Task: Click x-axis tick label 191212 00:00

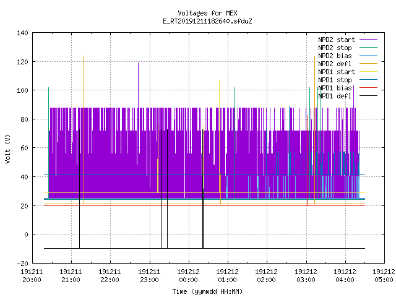Action: tap(188, 276)
